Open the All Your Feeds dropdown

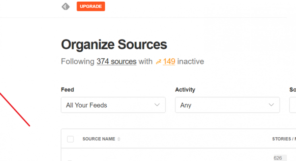click(113, 105)
